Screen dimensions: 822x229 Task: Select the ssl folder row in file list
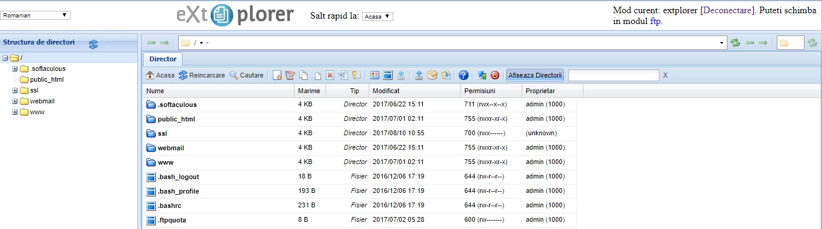[360, 133]
